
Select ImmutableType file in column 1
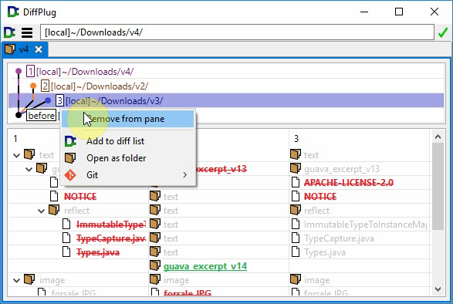coord(111,225)
